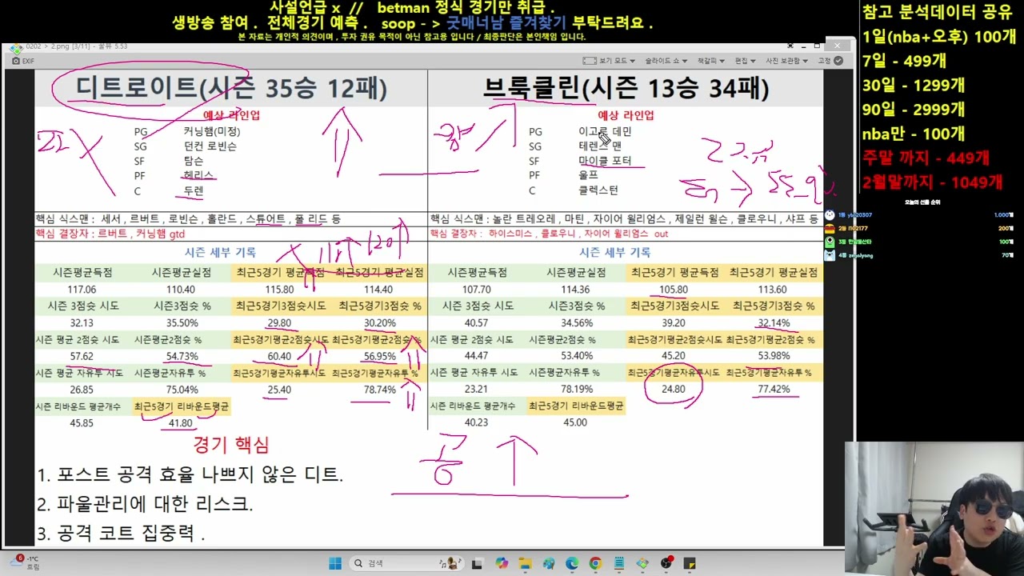Click Brooklyn last-5 rebound average 45.00
This screenshot has height=576, width=1024.
pos(575,422)
